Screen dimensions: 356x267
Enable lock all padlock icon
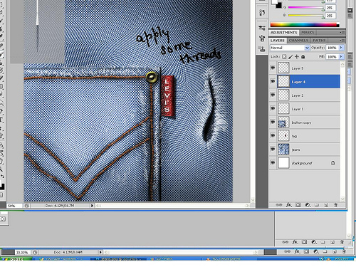[303, 57]
